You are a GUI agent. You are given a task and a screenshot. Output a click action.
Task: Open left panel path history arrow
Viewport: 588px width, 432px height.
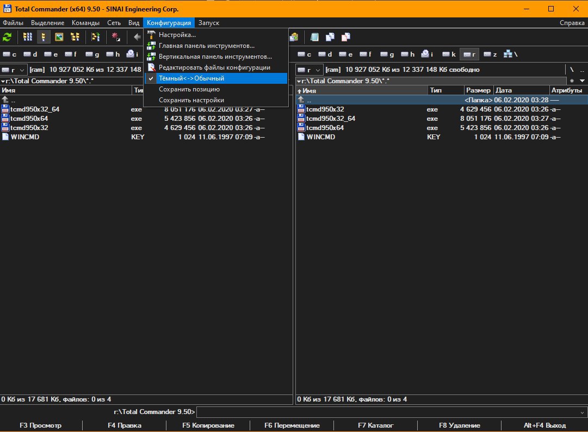[3, 81]
